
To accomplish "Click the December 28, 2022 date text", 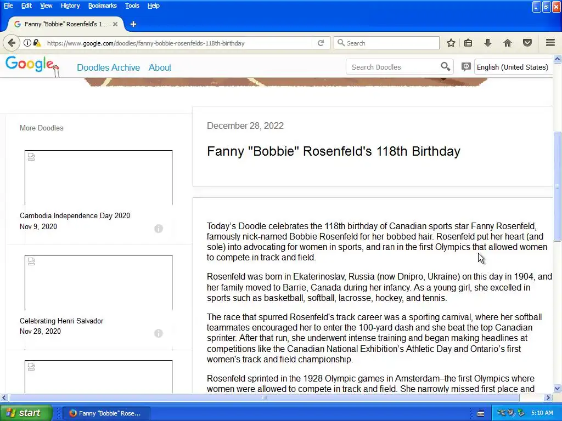I will 245,126.
